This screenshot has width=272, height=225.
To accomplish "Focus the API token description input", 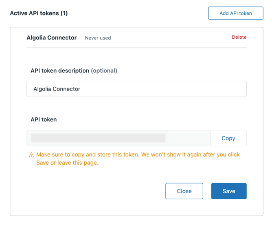I will point(136,89).
